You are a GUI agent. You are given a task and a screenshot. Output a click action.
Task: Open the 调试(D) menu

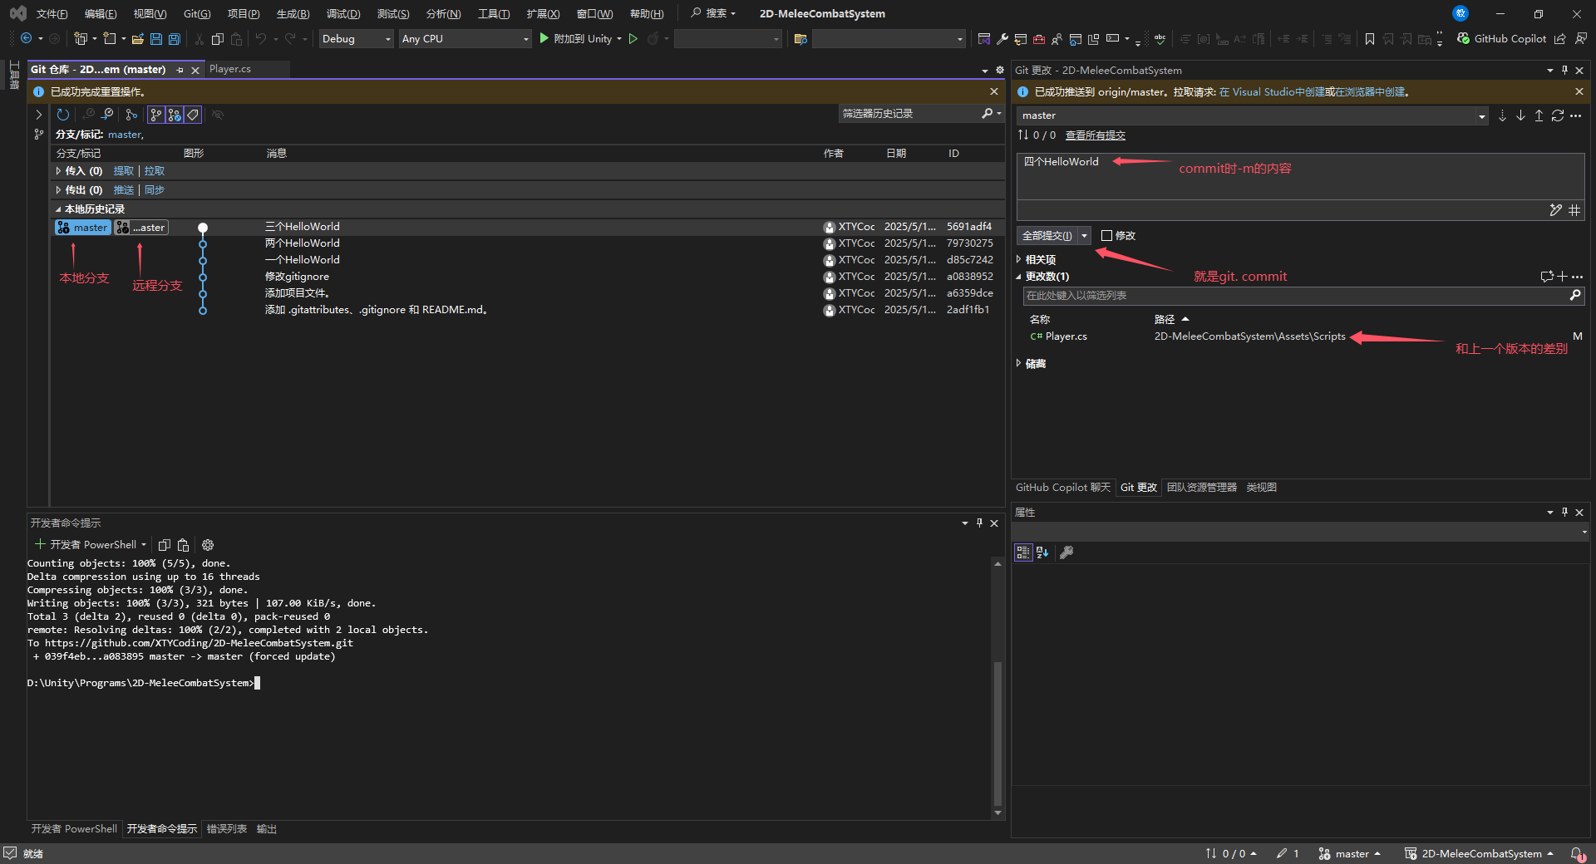[342, 14]
